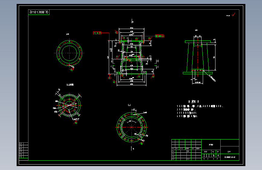Image resolution: width=262 pixels, height=170 pixels.
Task: Select the upper-left circular flange view
Action: pyautogui.click(x=69, y=53)
